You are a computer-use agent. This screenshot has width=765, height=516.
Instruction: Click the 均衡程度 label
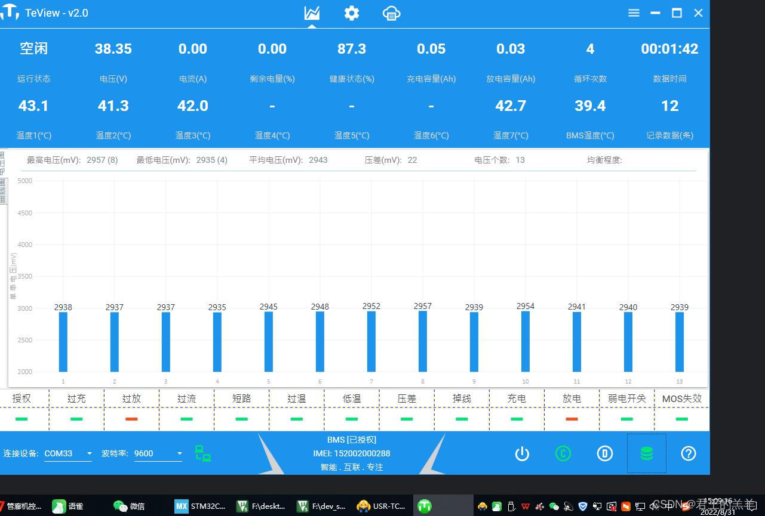pyautogui.click(x=604, y=160)
